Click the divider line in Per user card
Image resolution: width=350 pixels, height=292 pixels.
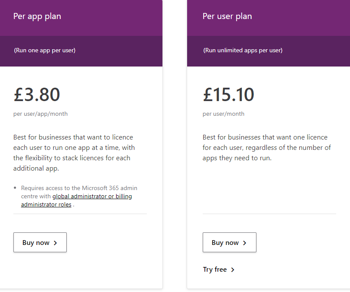[x=269, y=213]
